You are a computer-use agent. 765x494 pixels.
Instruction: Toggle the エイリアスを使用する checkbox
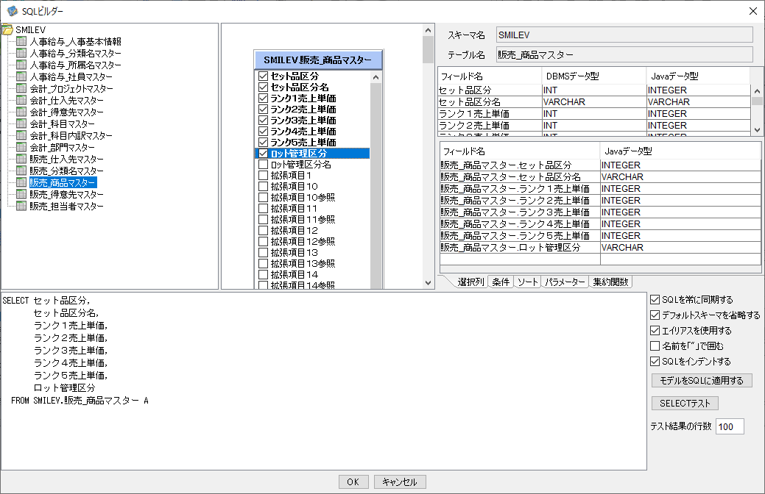(x=655, y=330)
